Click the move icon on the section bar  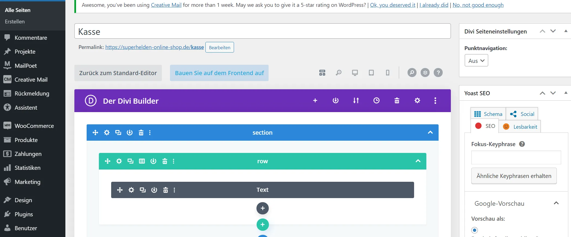(95, 133)
